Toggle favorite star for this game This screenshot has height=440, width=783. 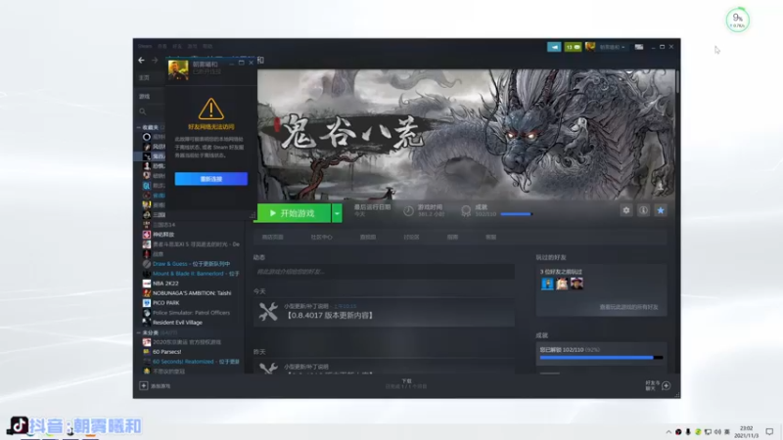coord(660,210)
